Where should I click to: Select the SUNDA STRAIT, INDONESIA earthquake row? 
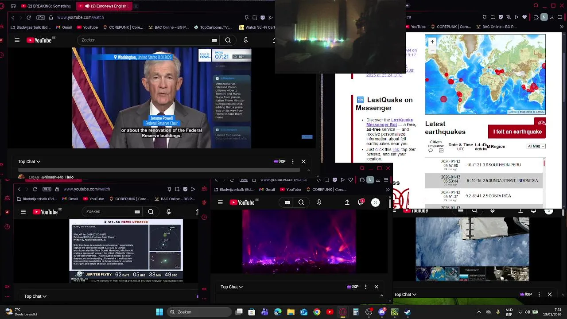(484, 180)
